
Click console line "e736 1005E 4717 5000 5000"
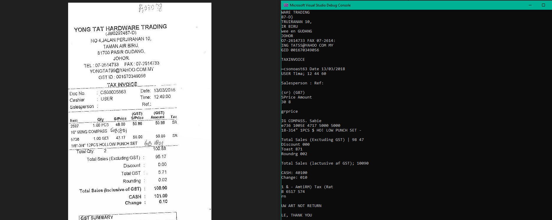pyautogui.click(x=311, y=126)
